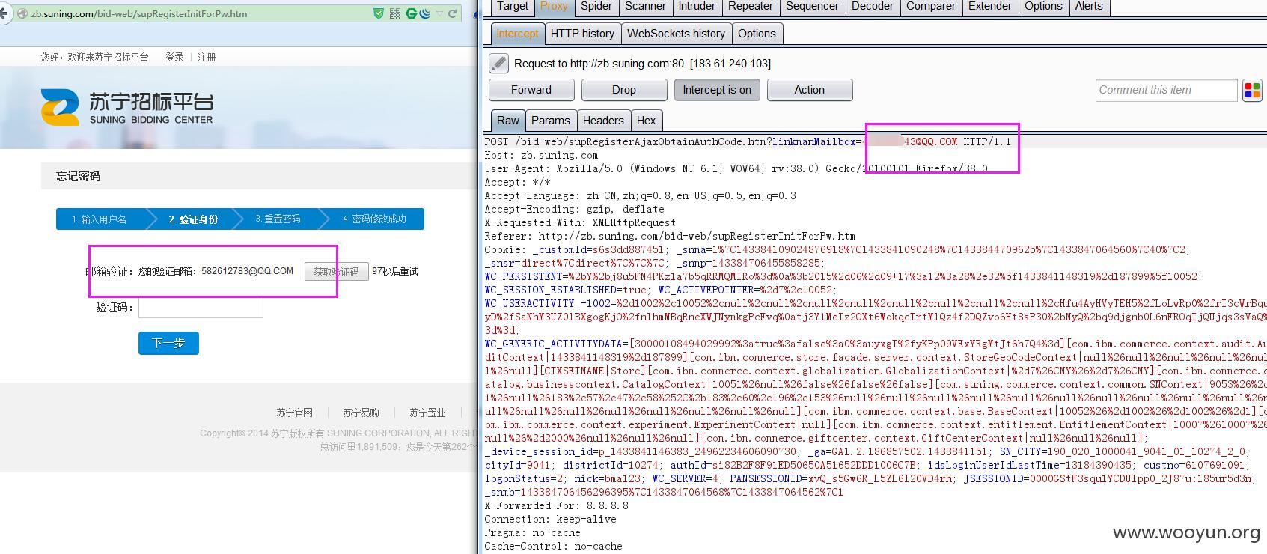Click the green G extension icon
1267x554 pixels.
(x=411, y=13)
